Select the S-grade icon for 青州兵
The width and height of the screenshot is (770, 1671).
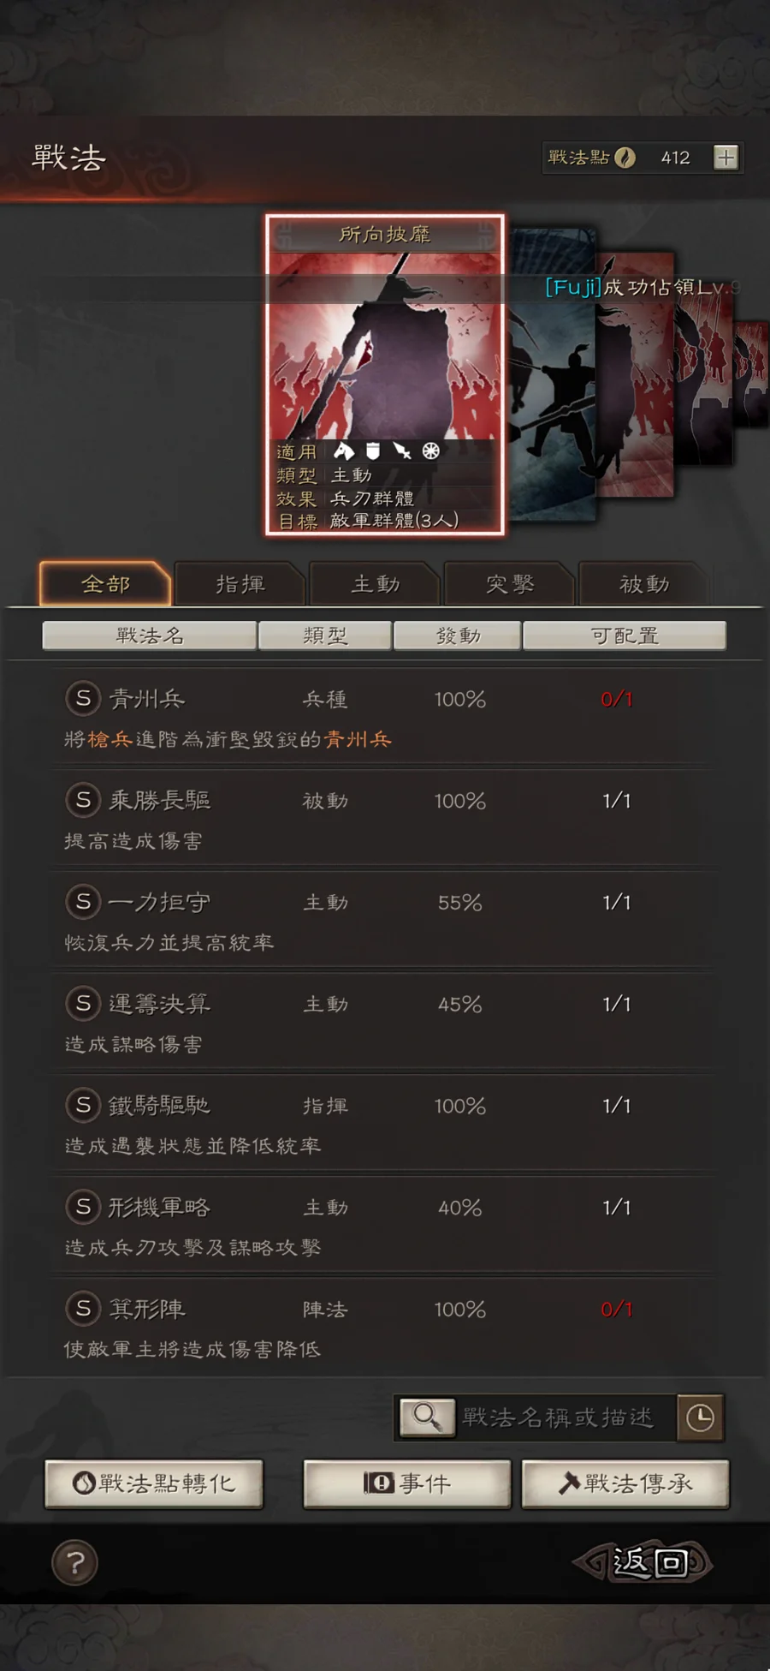click(83, 699)
